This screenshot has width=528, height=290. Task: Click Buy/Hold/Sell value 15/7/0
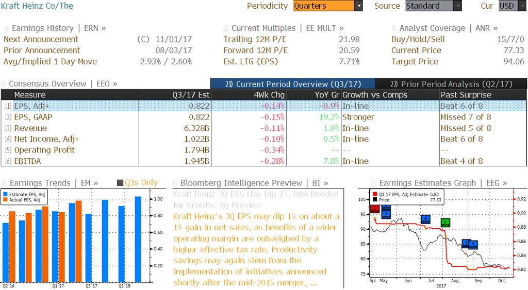pyautogui.click(x=511, y=39)
